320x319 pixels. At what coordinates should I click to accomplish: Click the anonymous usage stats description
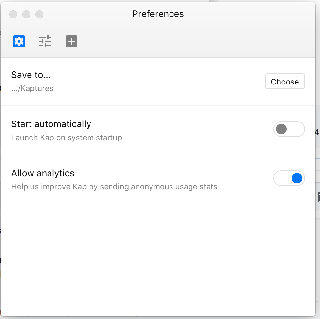[x=114, y=187]
